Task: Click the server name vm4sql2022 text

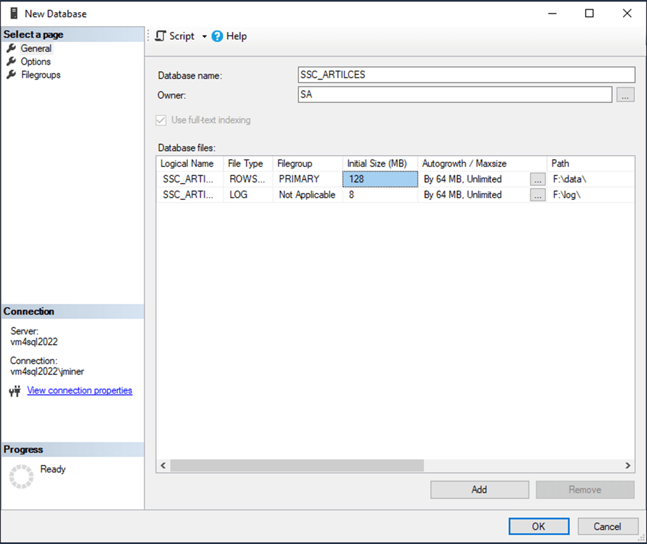Action: pyautogui.click(x=34, y=342)
